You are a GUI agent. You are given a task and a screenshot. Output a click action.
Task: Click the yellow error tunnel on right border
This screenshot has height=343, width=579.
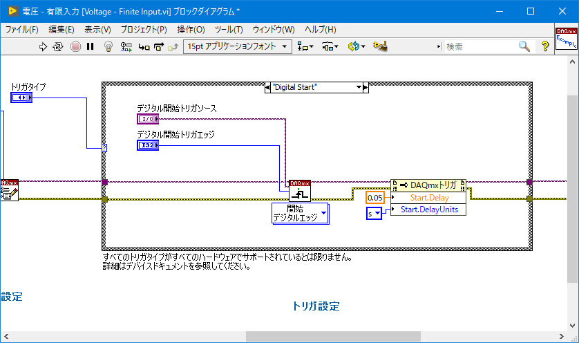pos(529,199)
